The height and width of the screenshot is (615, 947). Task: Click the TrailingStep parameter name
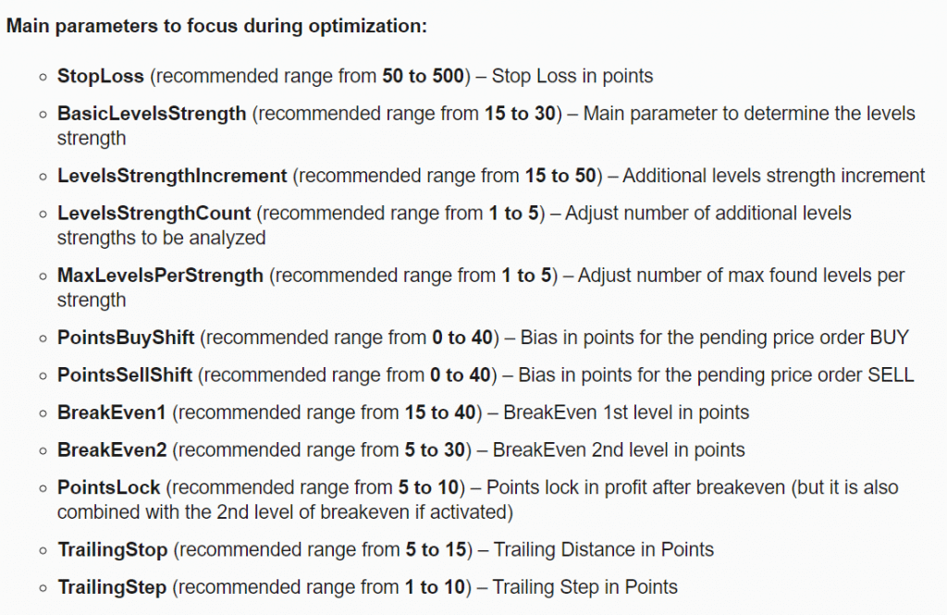click(112, 586)
